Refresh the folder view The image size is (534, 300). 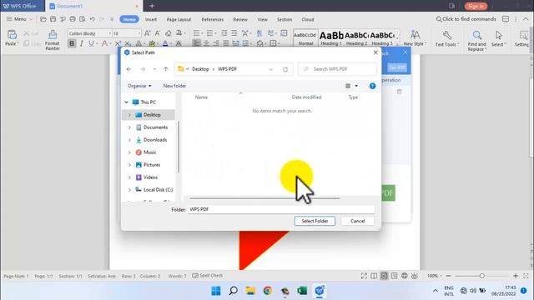click(x=285, y=69)
